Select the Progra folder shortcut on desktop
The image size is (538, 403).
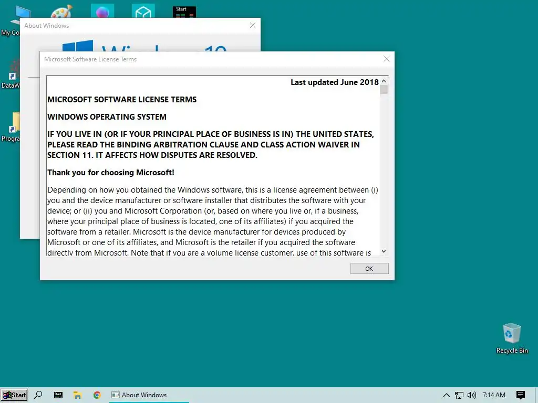11,127
